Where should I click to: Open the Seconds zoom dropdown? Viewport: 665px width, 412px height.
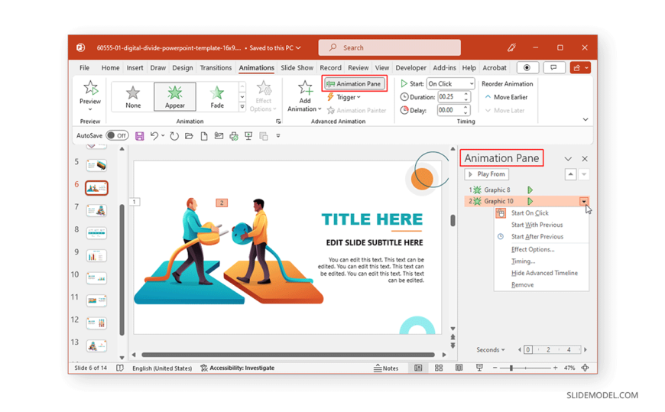click(x=491, y=349)
